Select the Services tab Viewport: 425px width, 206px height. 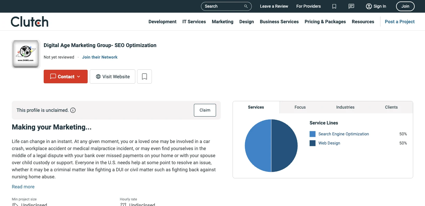pyautogui.click(x=256, y=107)
